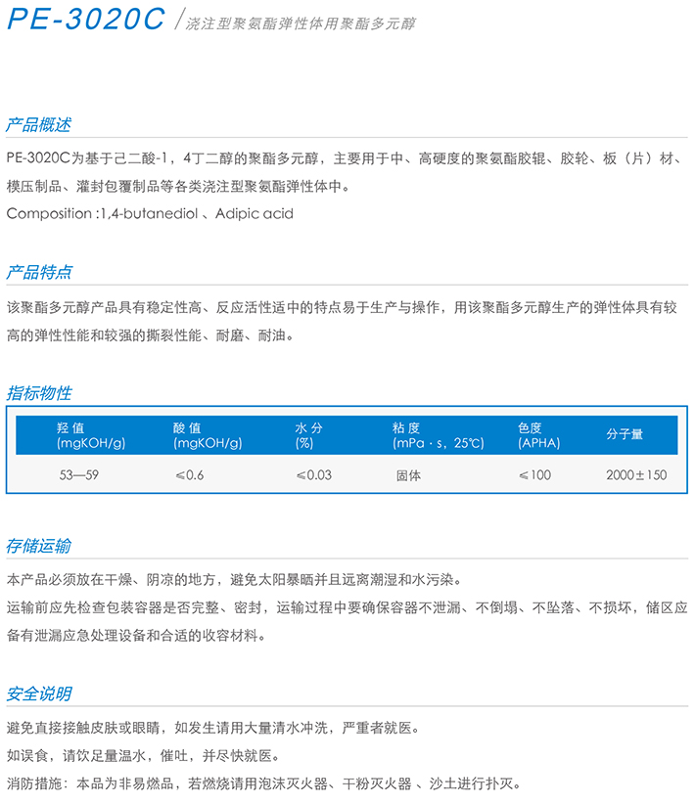This screenshot has height=804, width=695.
Task: Click the 分子量 table column header
Action: pyautogui.click(x=625, y=434)
